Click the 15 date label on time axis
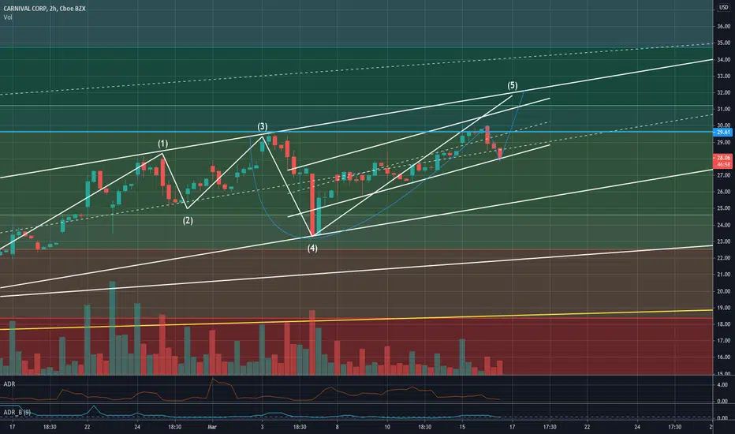Viewport: 735px width, 434px height. tap(462, 427)
